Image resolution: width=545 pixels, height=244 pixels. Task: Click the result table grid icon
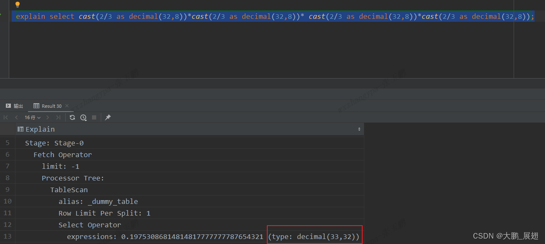click(x=36, y=106)
